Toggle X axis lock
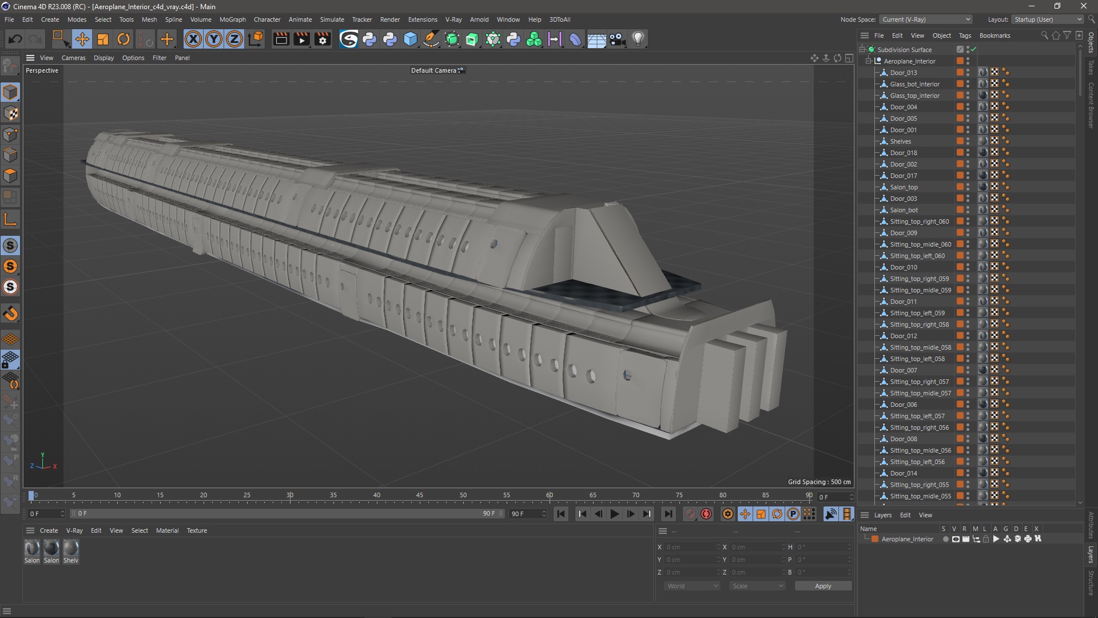This screenshot has height=618, width=1098. point(193,39)
